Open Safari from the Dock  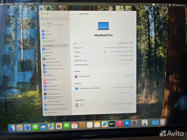(x=28, y=128)
